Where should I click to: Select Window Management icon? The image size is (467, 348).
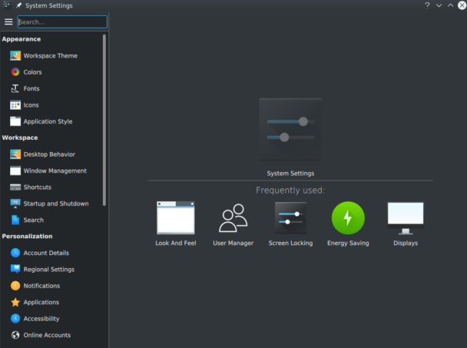click(x=15, y=171)
